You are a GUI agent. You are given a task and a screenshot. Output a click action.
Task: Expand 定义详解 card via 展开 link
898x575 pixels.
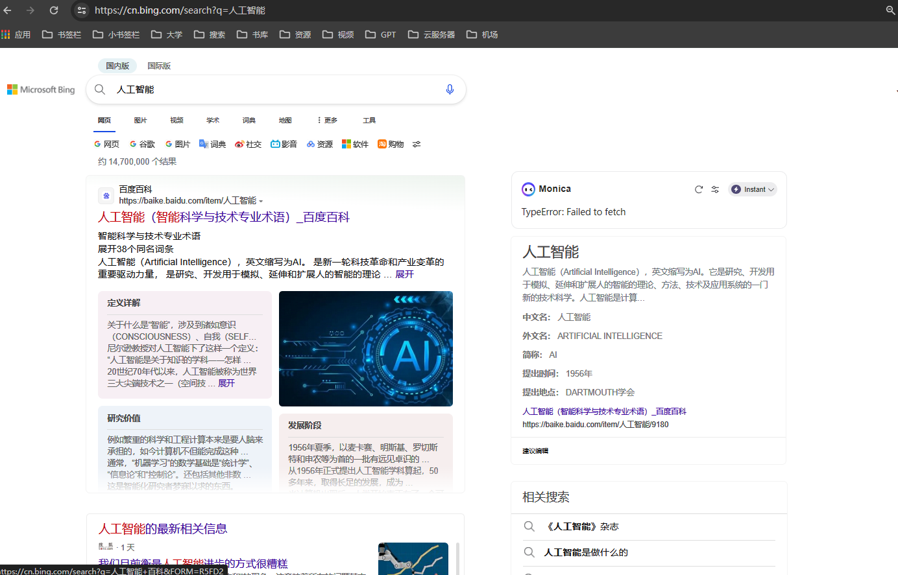pyautogui.click(x=226, y=383)
